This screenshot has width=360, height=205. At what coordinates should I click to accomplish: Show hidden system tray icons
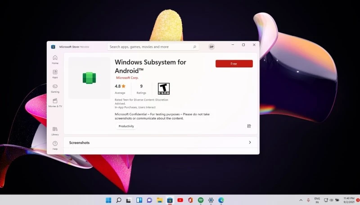tap(301, 200)
